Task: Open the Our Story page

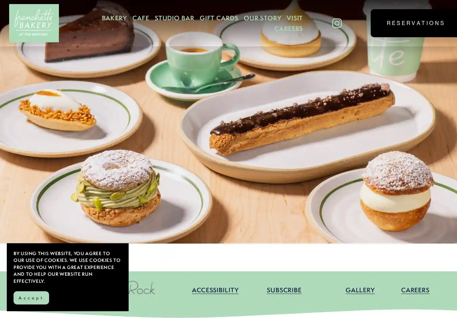Action: coord(262,18)
